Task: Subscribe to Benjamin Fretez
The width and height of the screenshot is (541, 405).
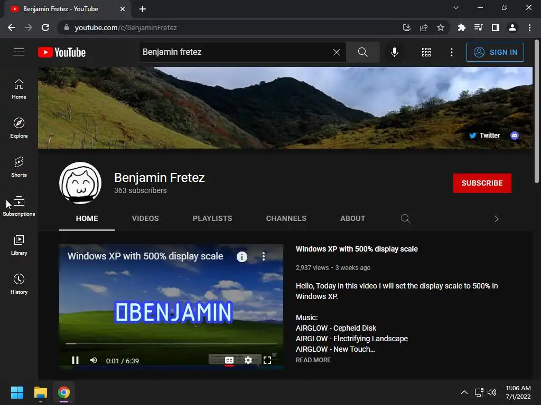Action: (482, 183)
